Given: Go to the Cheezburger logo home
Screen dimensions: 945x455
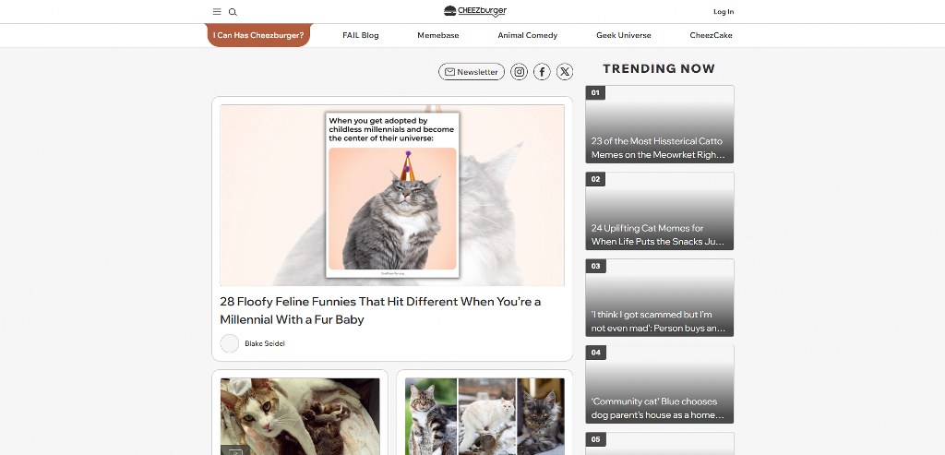Looking at the screenshot, I should pos(475,11).
